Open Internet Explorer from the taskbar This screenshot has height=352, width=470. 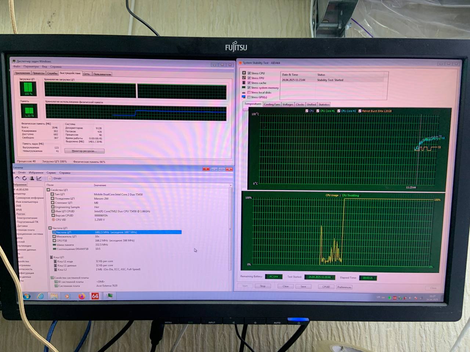pos(40,296)
